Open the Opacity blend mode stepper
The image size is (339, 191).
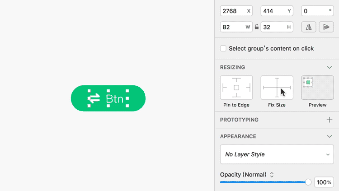[272, 174]
